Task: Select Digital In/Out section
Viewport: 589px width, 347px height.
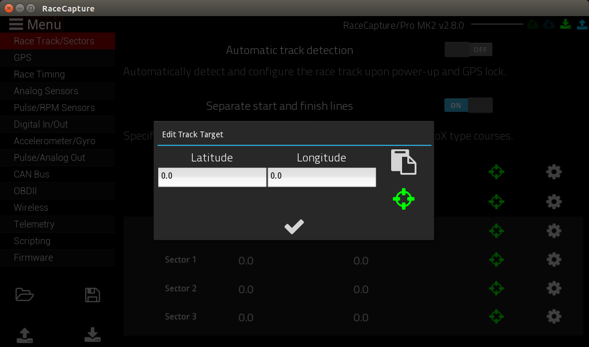Action: (58, 124)
